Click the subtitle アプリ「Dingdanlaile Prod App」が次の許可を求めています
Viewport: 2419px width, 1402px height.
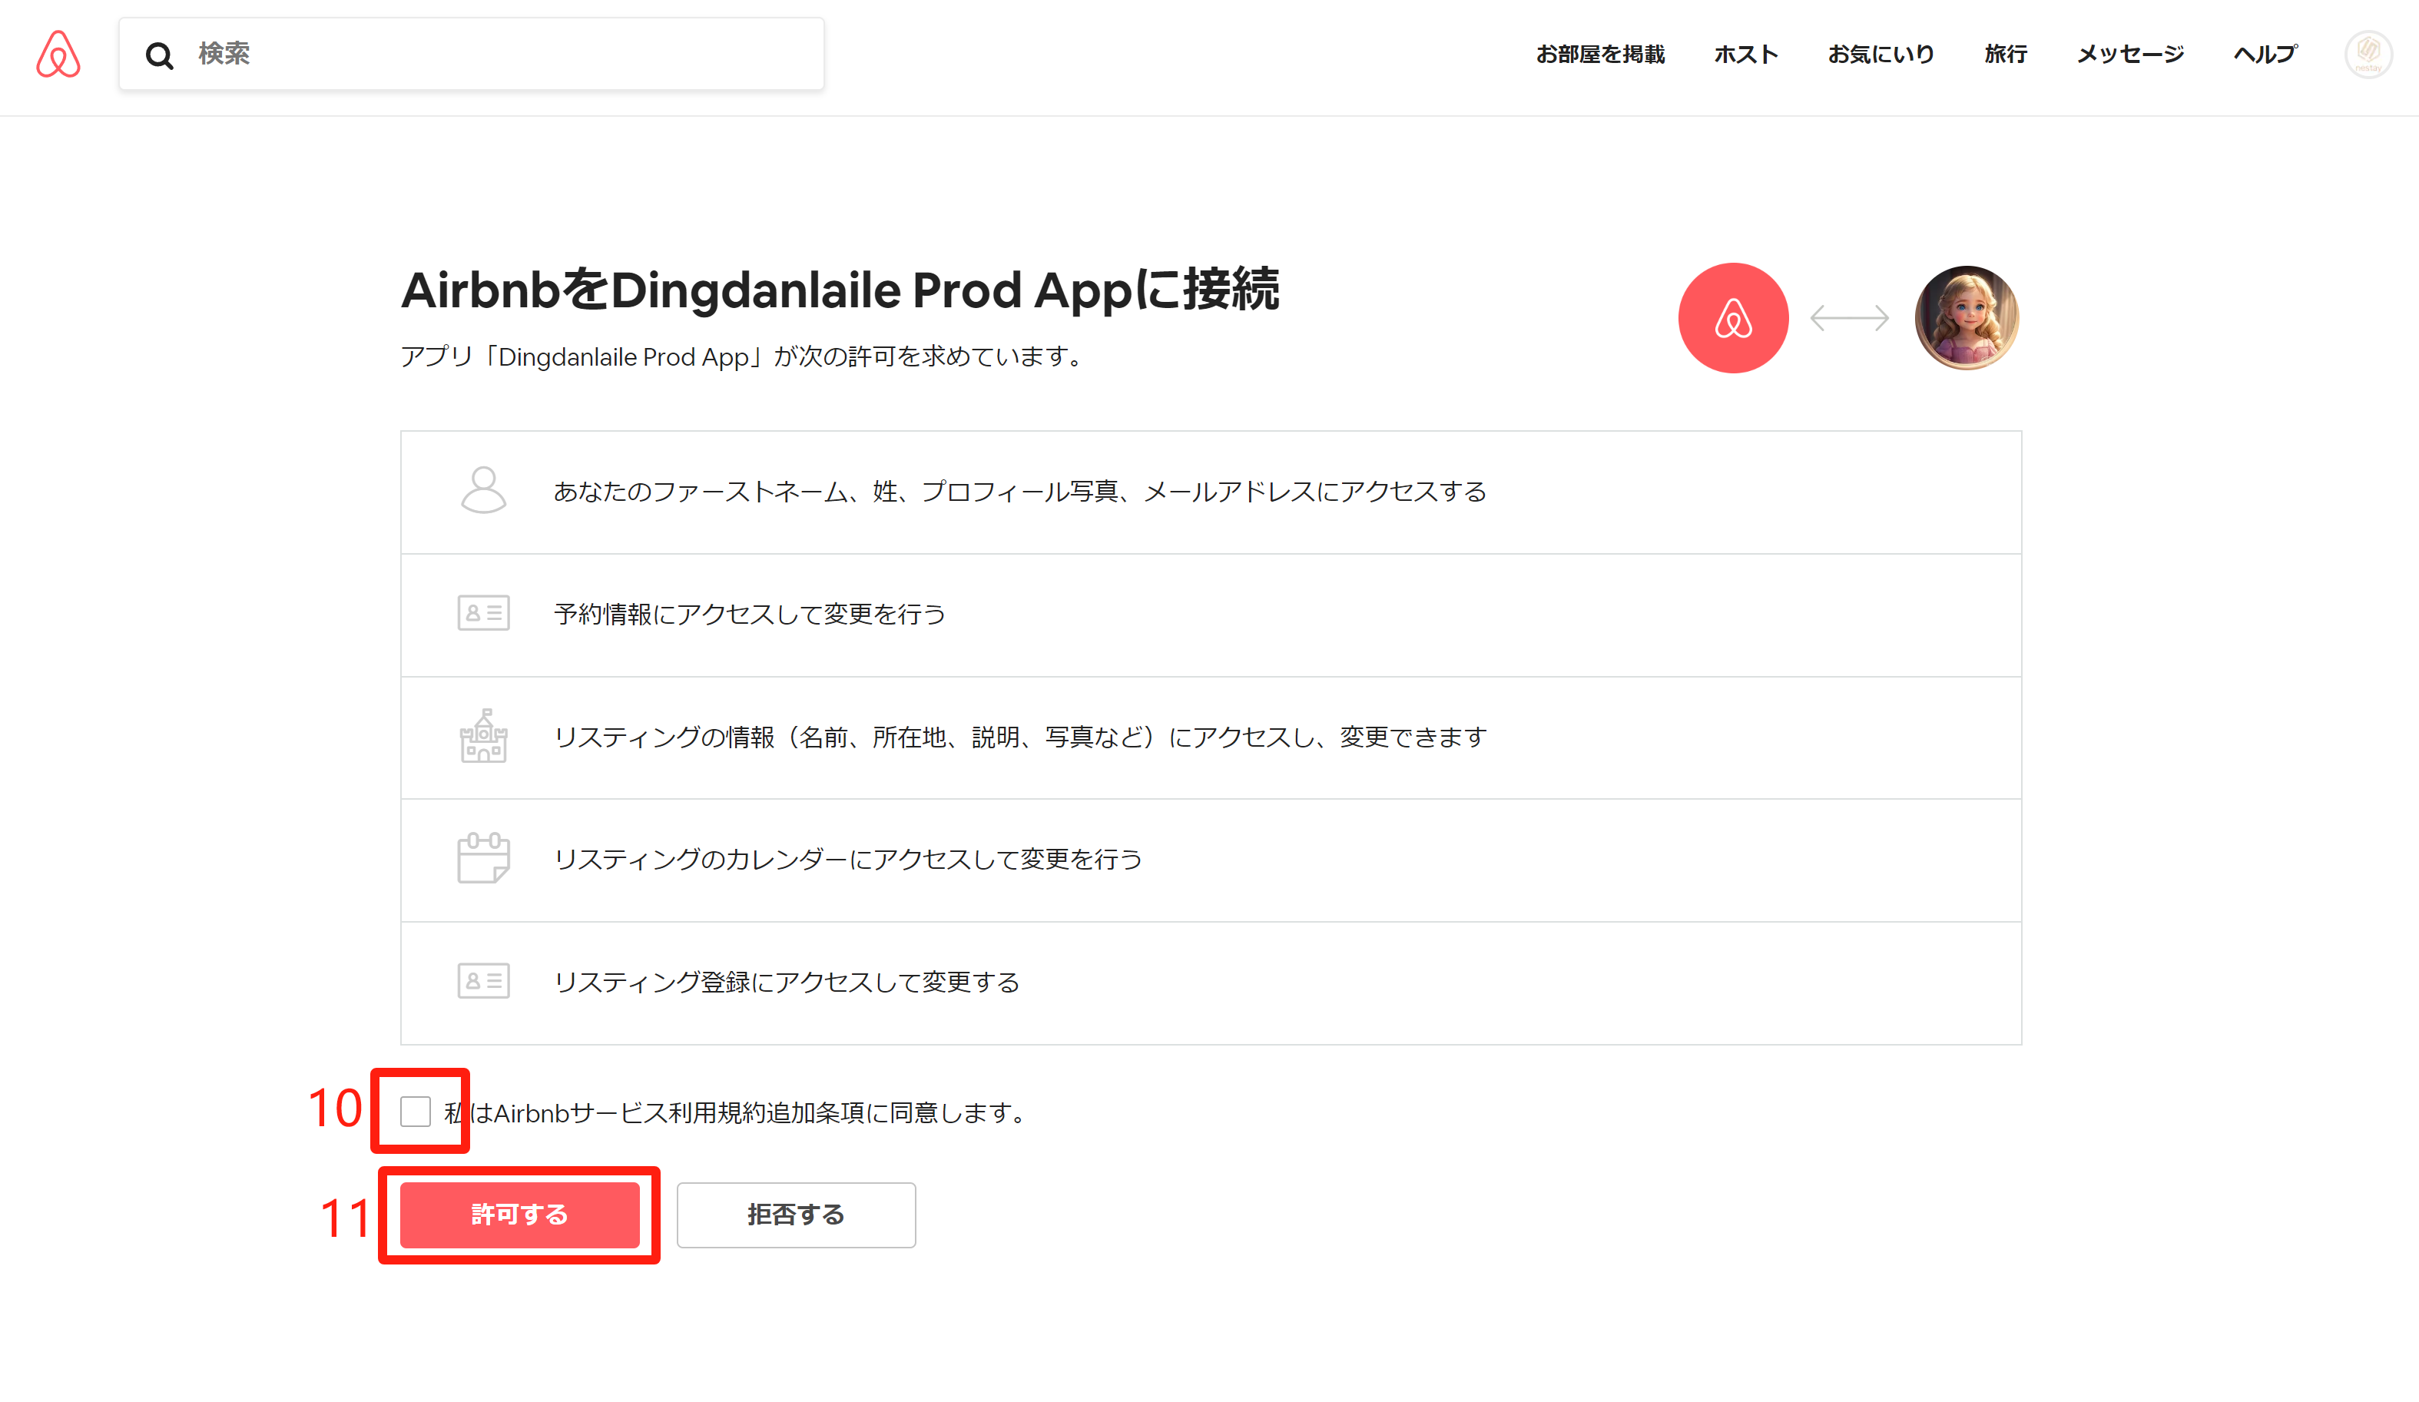tap(742, 356)
